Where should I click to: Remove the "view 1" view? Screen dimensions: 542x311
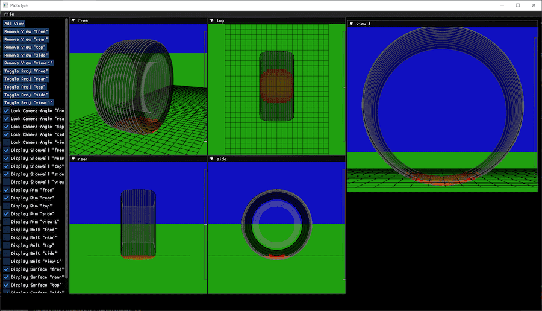click(x=29, y=63)
